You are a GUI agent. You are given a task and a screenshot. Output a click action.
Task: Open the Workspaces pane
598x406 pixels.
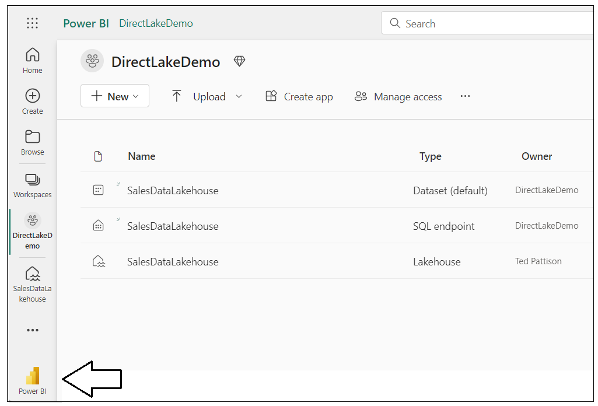coord(33,185)
